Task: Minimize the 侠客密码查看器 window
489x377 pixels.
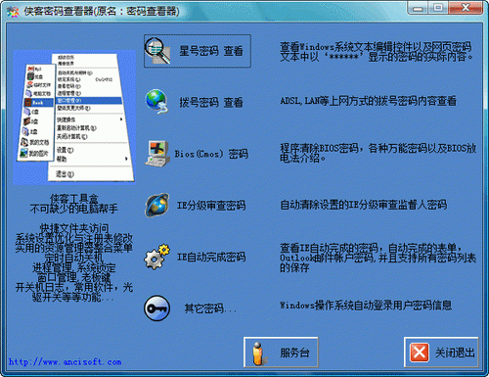Action: tap(419, 8)
